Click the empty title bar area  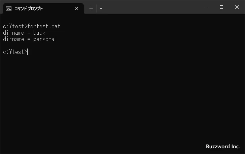151,7
